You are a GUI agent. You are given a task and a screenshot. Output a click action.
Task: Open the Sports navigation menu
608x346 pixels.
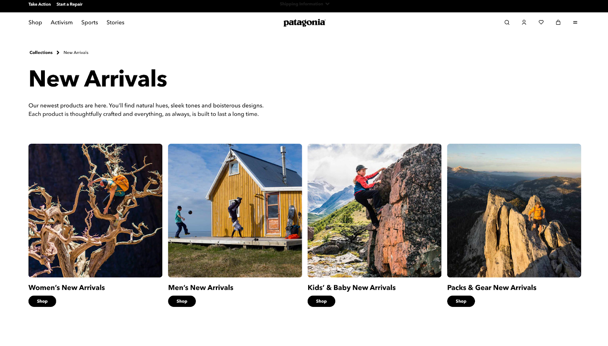90,22
